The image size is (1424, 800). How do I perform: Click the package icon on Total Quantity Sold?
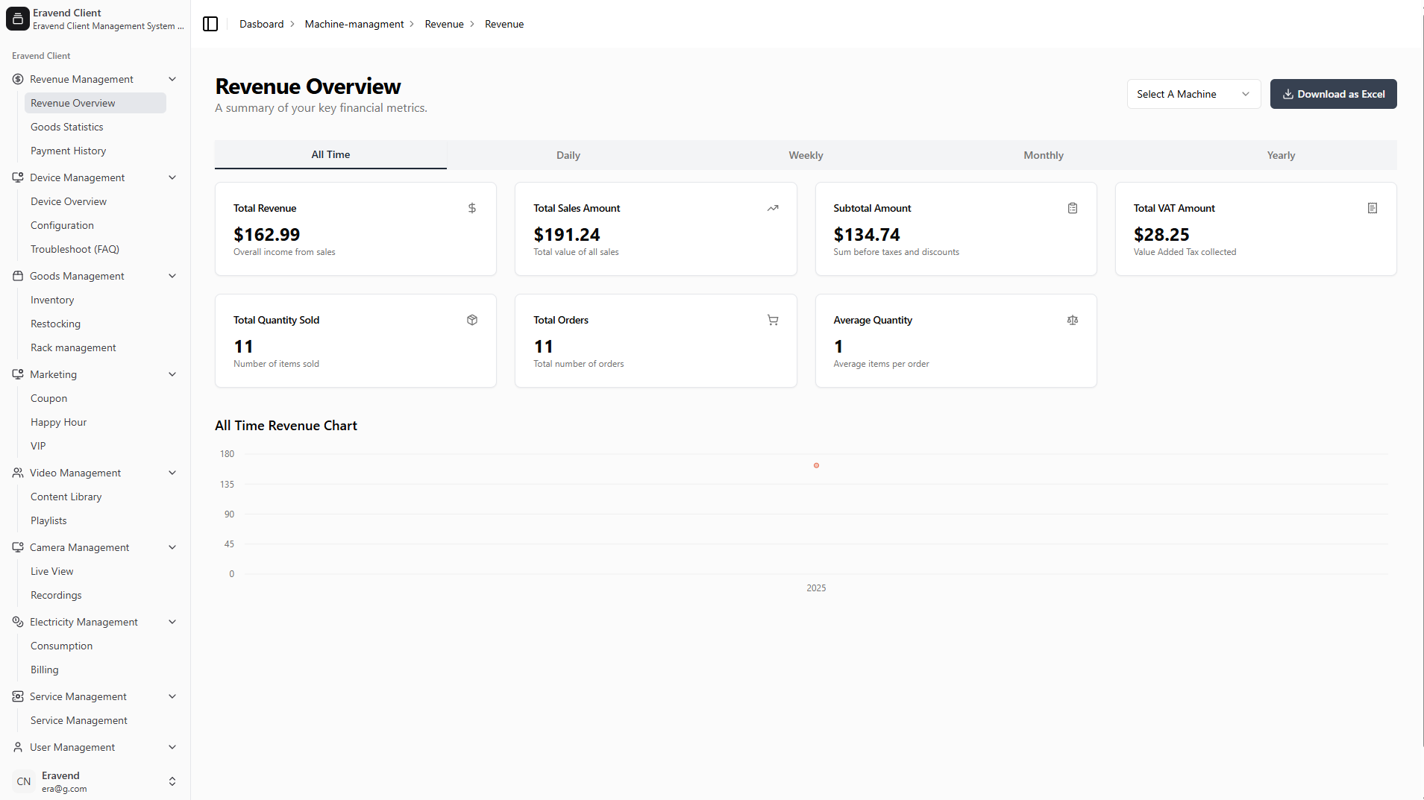point(472,320)
